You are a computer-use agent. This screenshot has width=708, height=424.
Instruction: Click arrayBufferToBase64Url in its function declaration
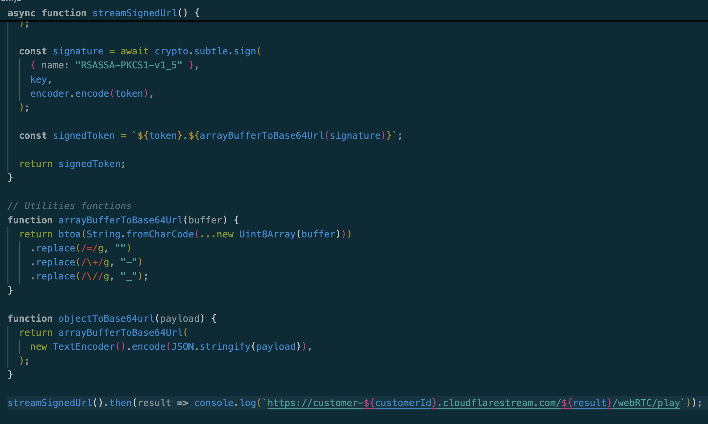point(120,220)
